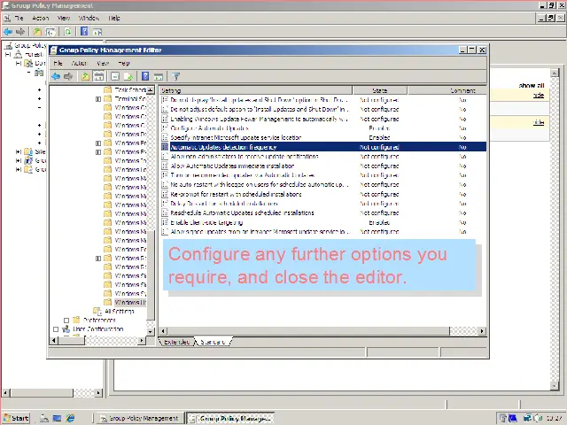Click the 'show all' link

[x=532, y=86]
